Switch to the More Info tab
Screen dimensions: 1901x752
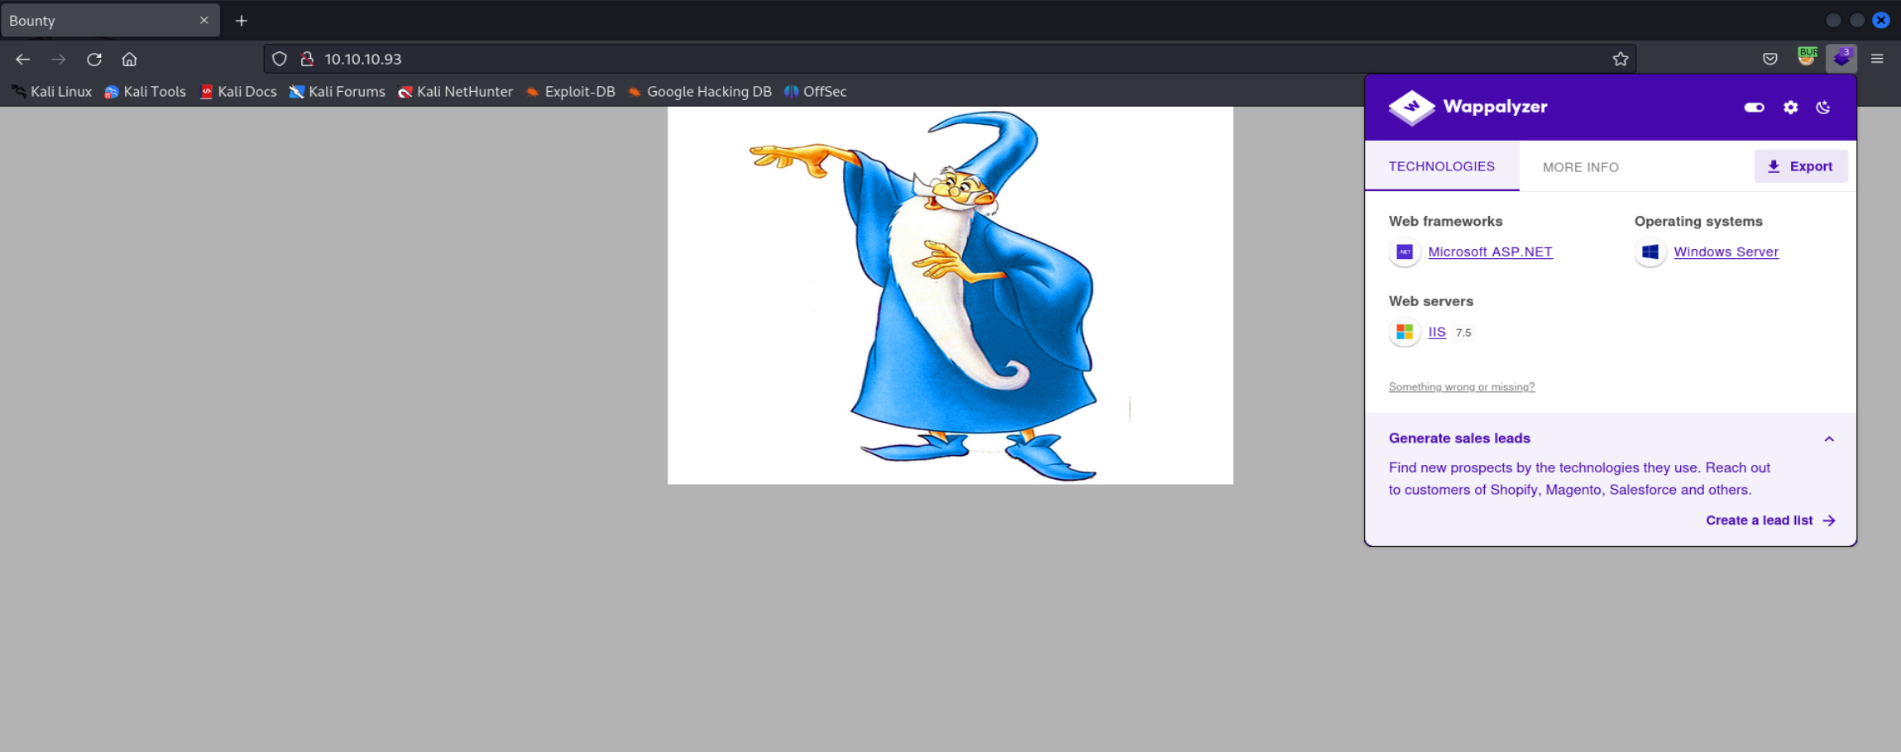(x=1581, y=167)
